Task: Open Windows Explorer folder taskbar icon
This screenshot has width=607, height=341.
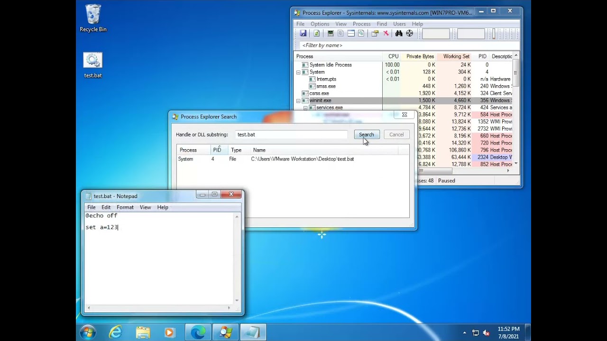Action: 143,332
